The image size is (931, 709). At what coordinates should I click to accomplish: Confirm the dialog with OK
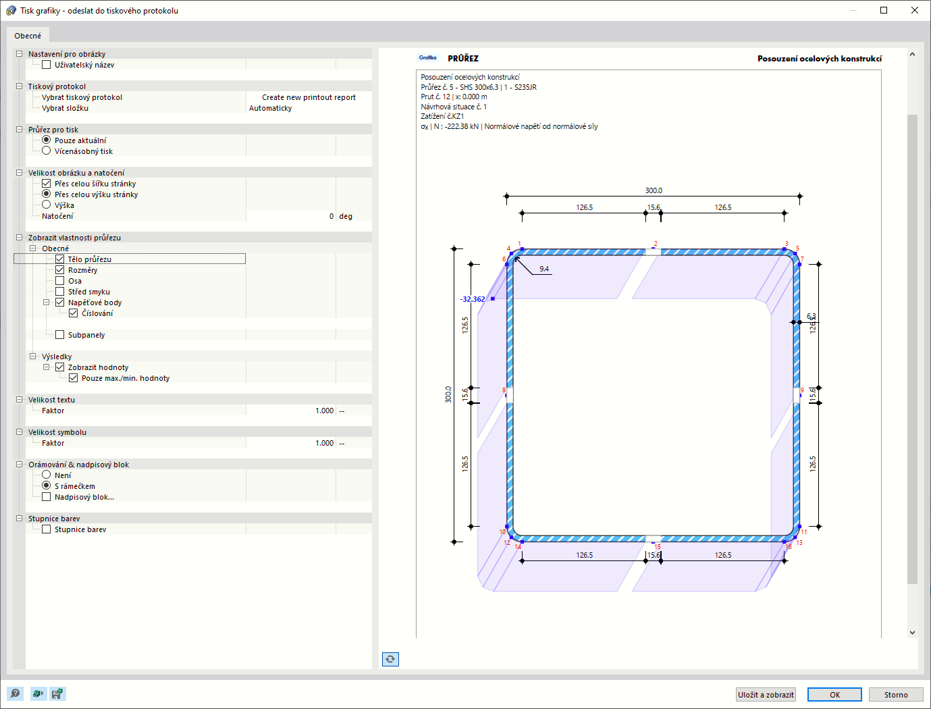pos(834,695)
